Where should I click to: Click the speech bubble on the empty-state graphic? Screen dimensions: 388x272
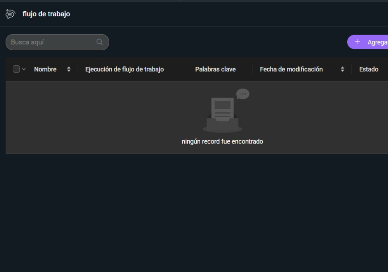pos(243,94)
